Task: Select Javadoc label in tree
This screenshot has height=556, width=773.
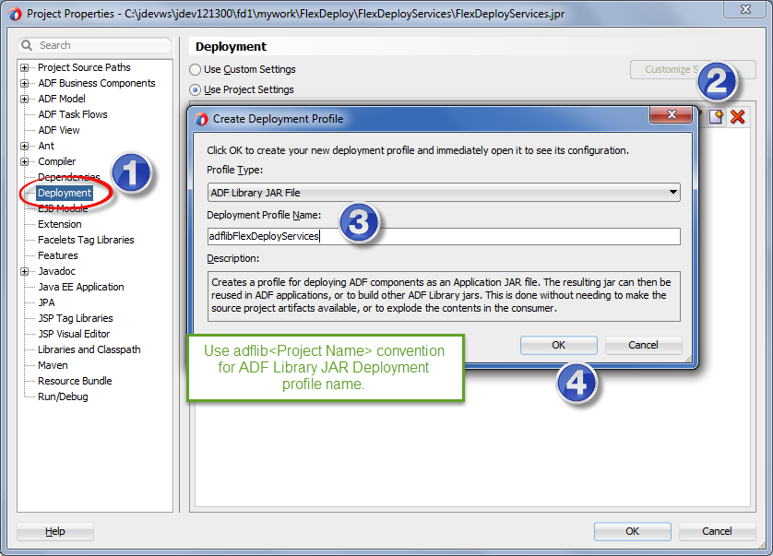Action: coord(56,272)
